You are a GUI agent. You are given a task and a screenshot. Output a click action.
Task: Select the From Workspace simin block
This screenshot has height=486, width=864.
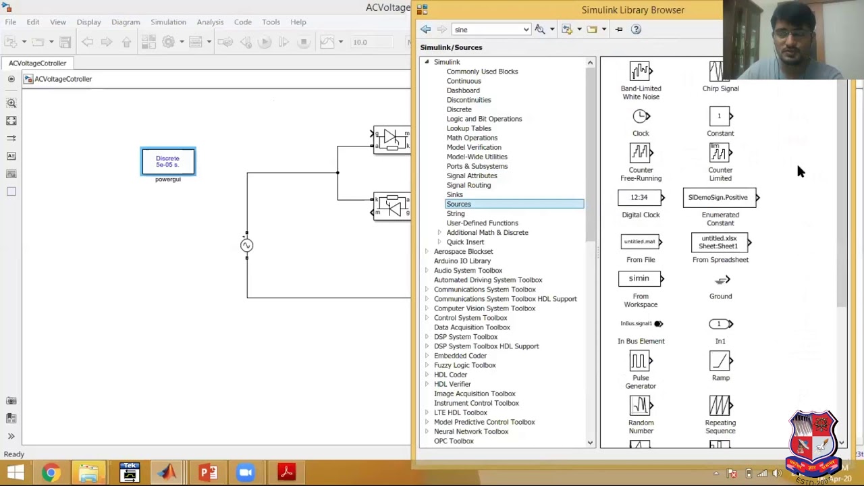(x=640, y=278)
